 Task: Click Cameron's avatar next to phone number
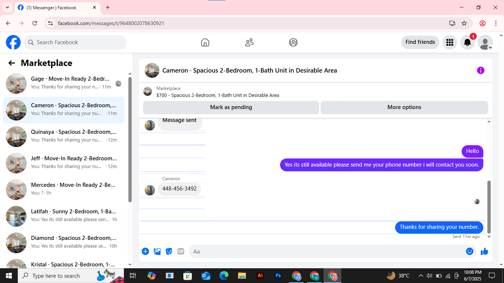click(150, 190)
